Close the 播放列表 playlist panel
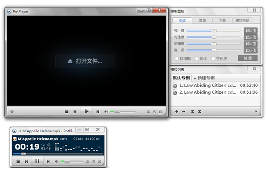Image resolution: width=267 pixels, height=171 pixels. [254, 68]
